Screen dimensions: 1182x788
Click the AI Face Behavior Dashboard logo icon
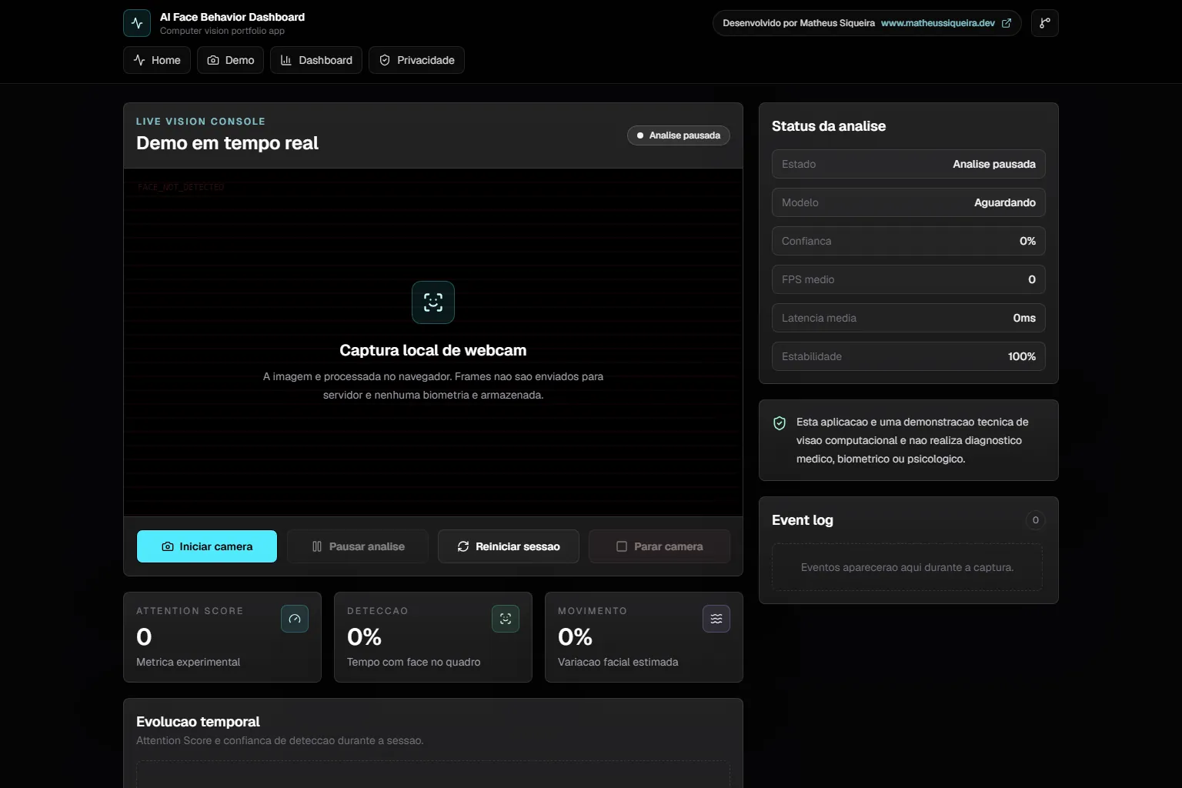[137, 23]
